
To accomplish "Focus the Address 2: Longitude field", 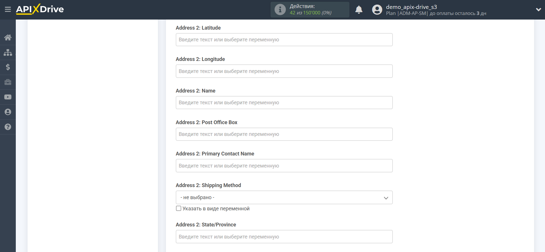I will [x=284, y=71].
